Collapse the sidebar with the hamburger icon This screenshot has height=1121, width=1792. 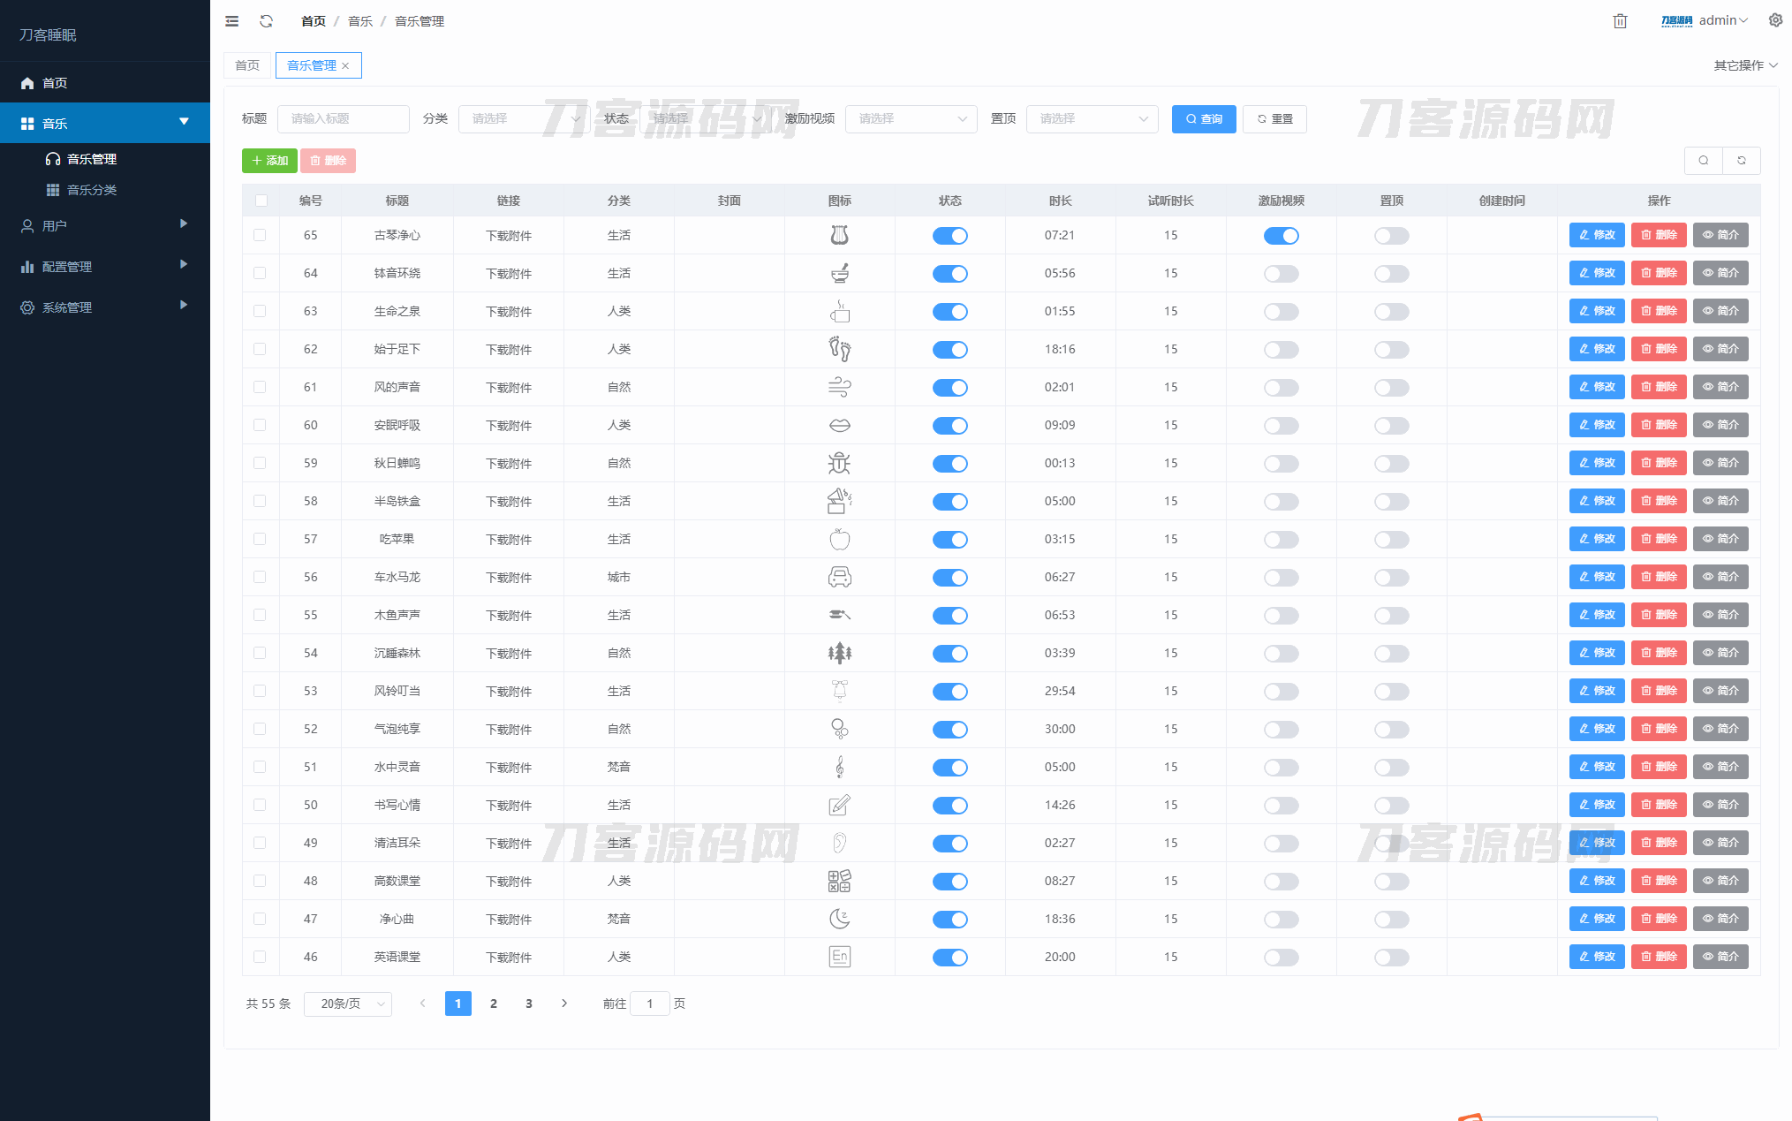[231, 21]
